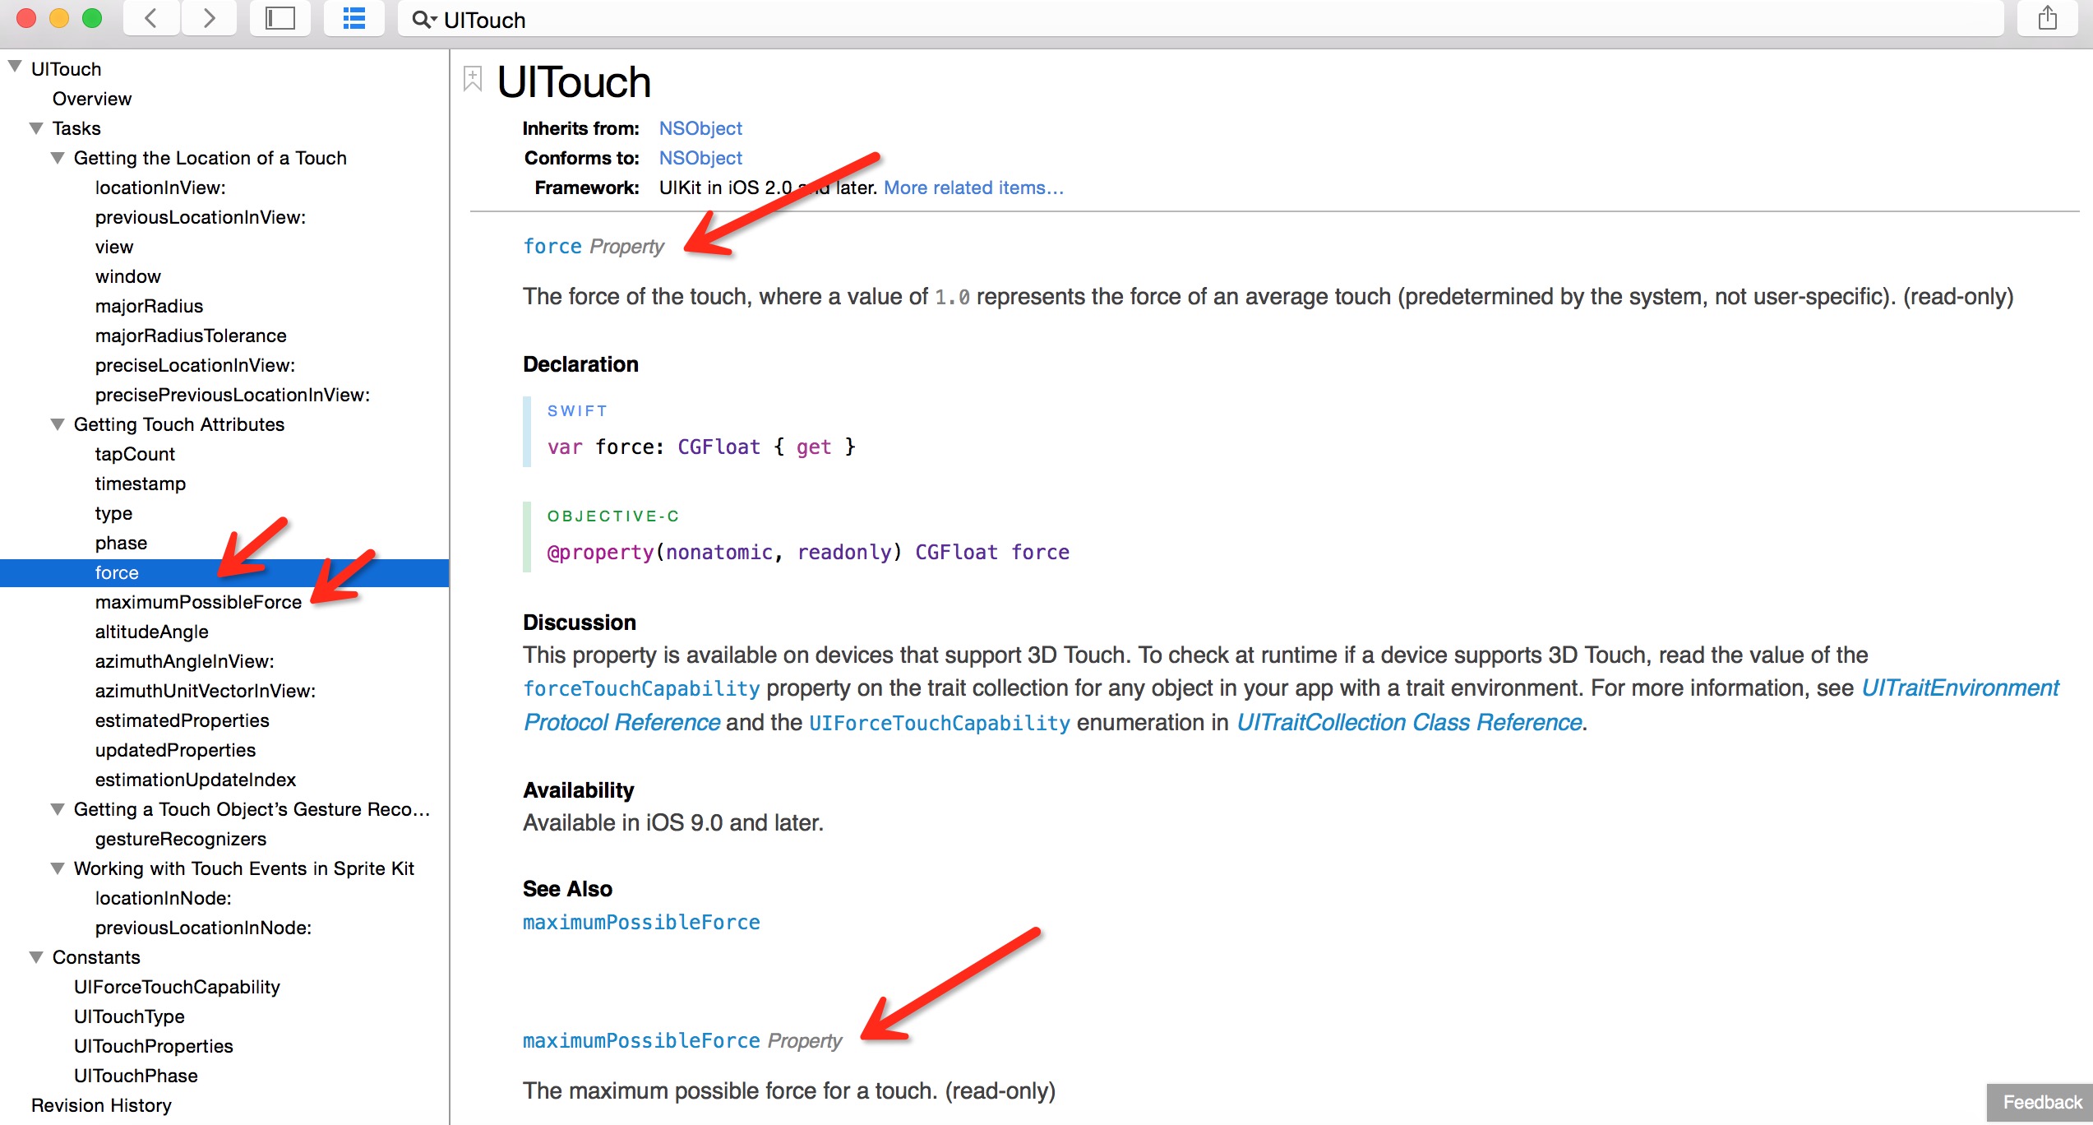Open the NSObject link after Conforms to

[700, 158]
